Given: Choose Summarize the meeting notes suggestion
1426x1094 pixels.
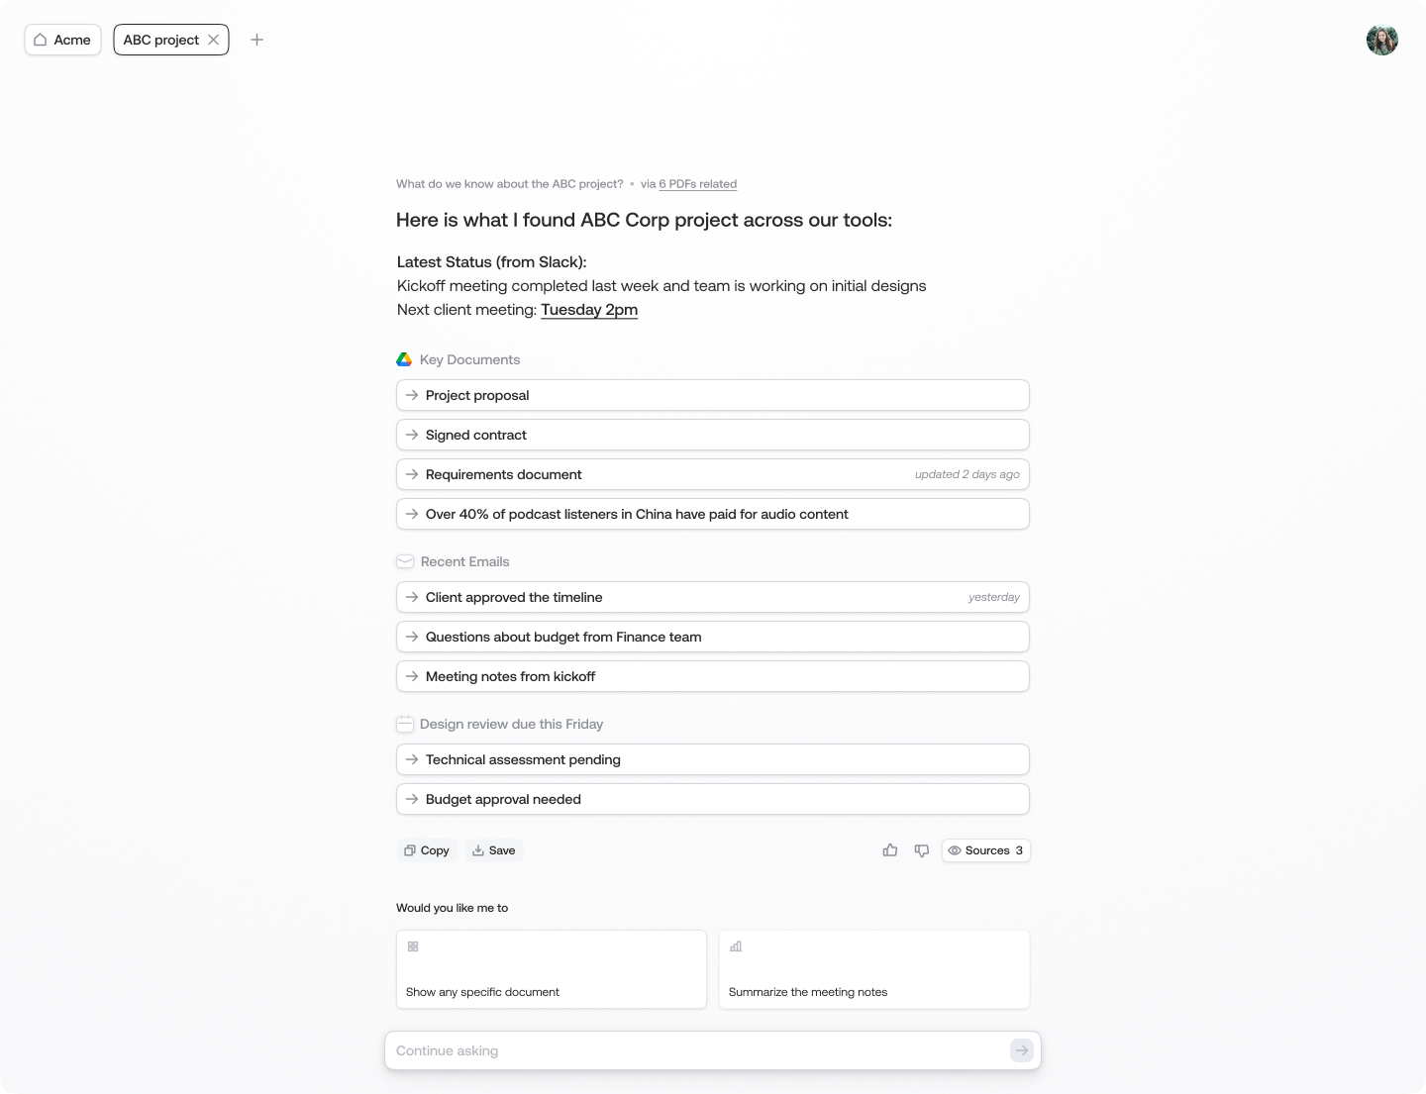Looking at the screenshot, I should pyautogui.click(x=874, y=969).
